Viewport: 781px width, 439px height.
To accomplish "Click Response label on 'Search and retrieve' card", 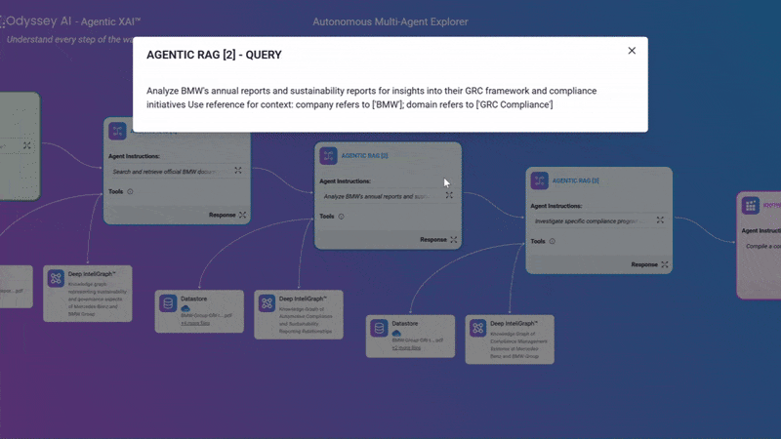I will coord(223,215).
